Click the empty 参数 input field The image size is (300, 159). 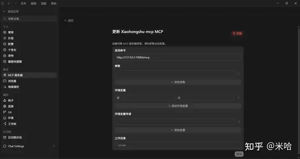tap(175, 74)
